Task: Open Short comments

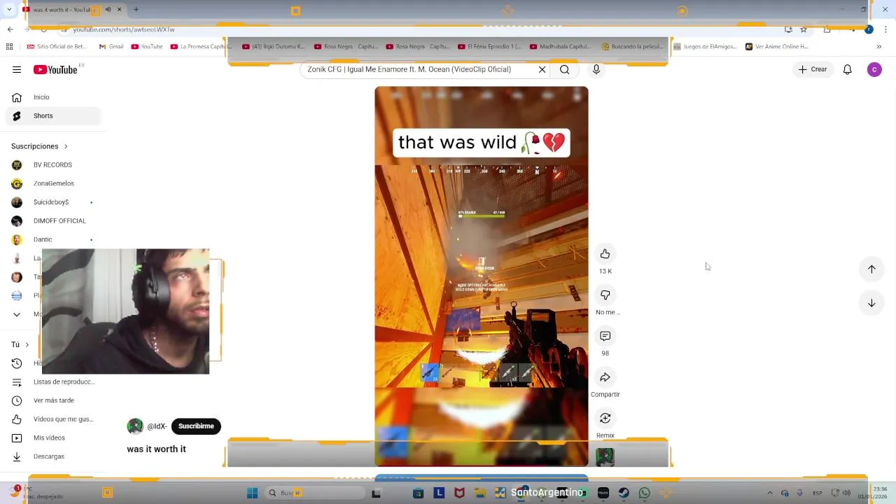Action: tap(605, 336)
